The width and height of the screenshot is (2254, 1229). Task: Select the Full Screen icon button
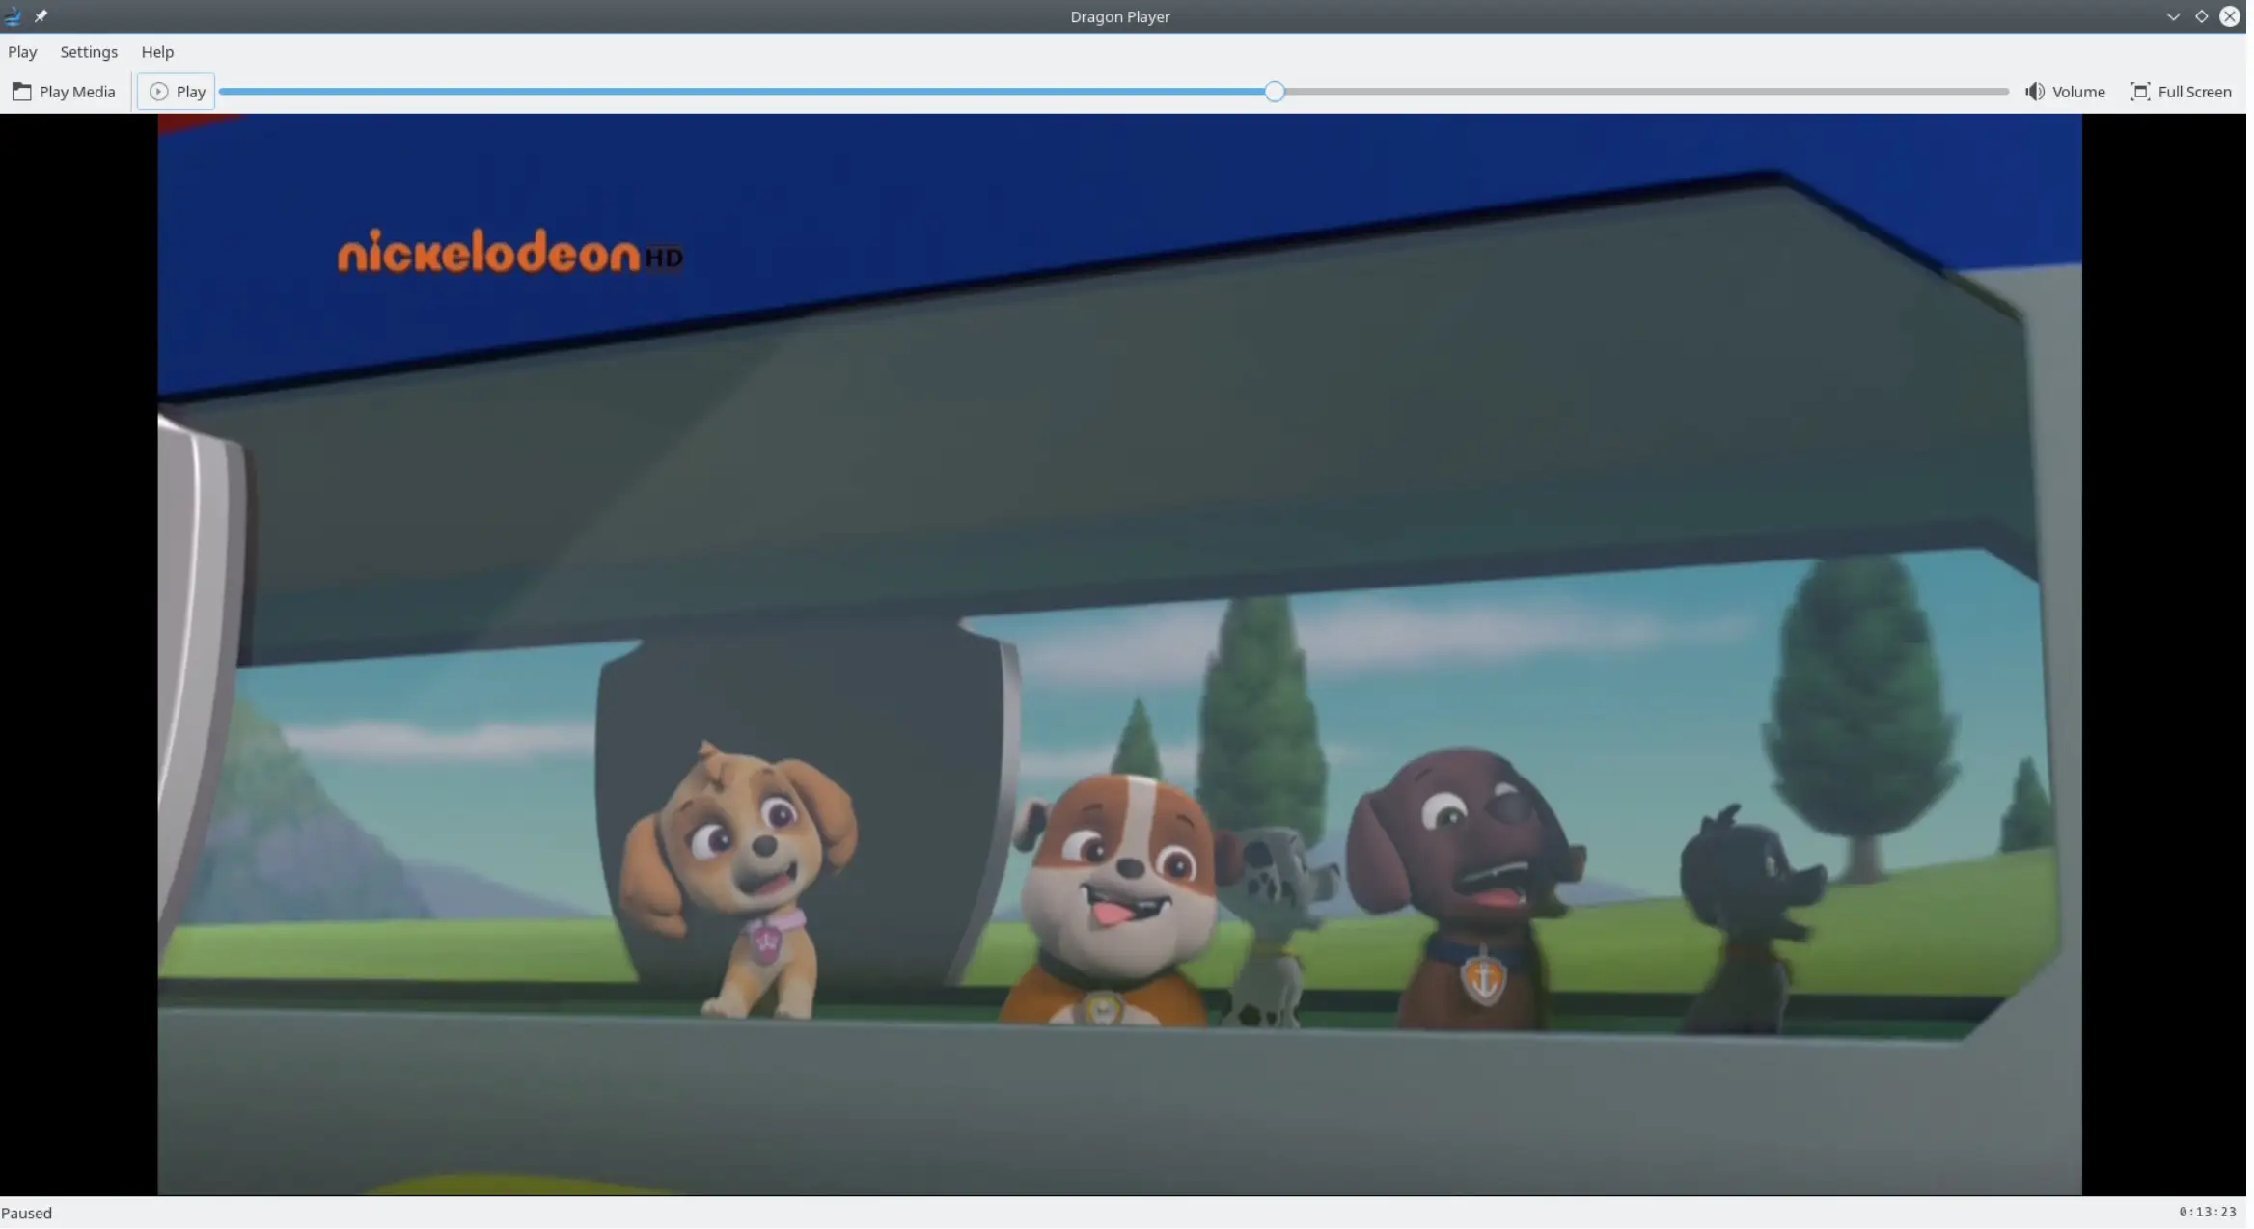pos(2139,91)
